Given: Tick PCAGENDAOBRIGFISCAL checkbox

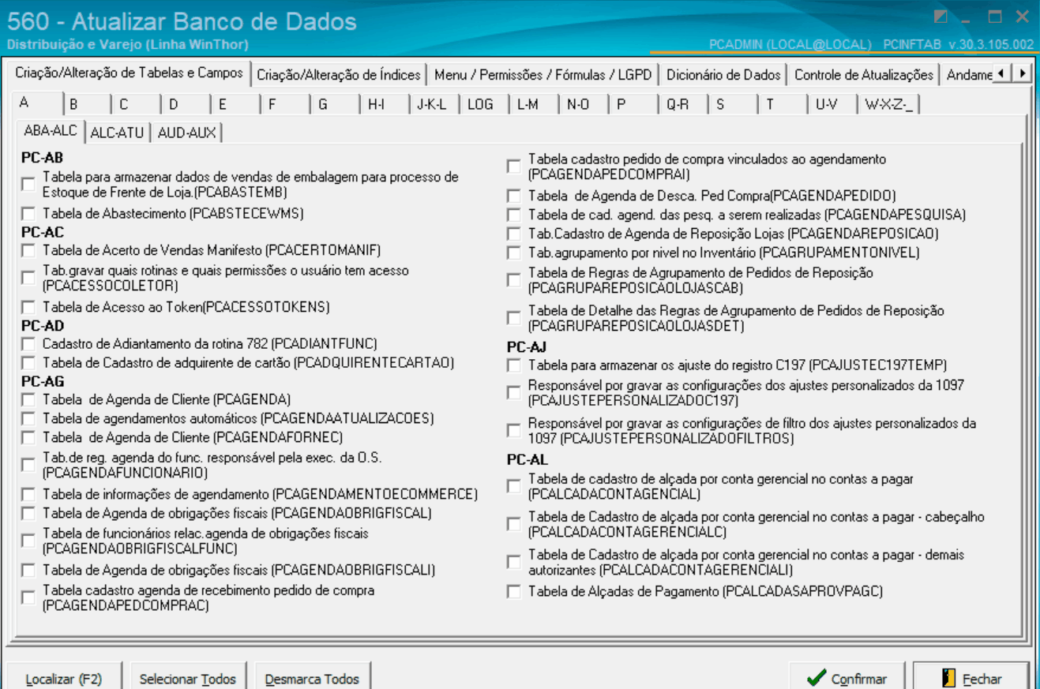Looking at the screenshot, I should (28, 513).
